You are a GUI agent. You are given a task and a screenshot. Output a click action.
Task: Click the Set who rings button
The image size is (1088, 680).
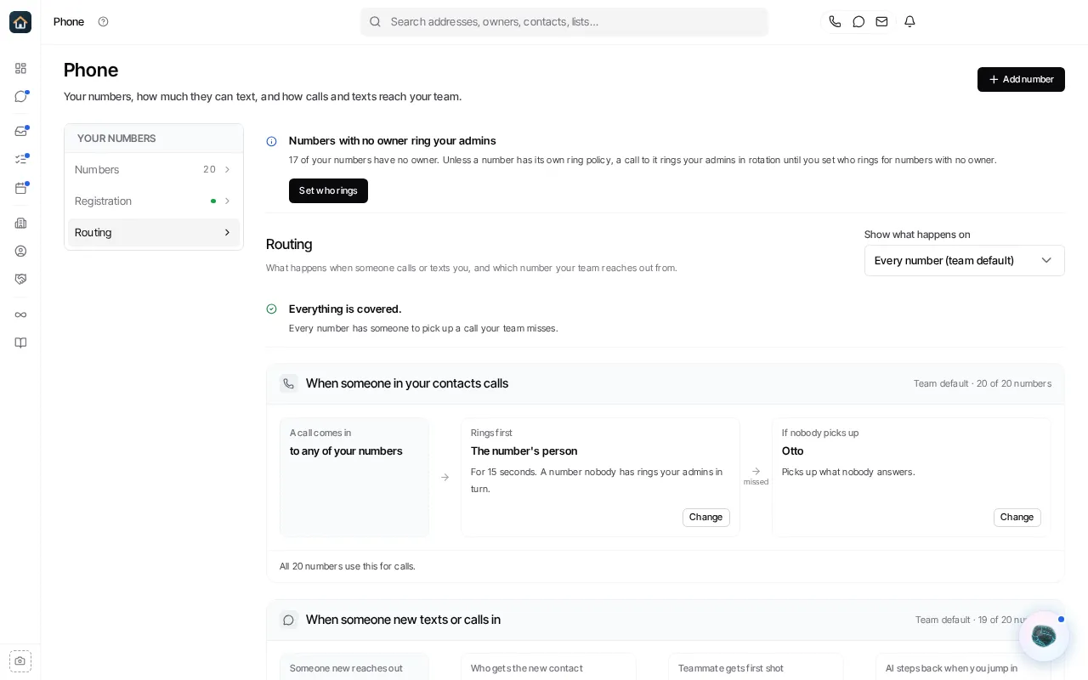point(328,190)
